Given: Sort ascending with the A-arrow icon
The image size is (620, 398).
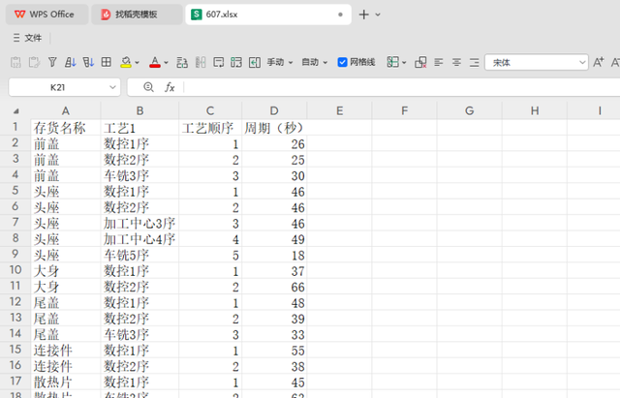Looking at the screenshot, I should (x=71, y=62).
